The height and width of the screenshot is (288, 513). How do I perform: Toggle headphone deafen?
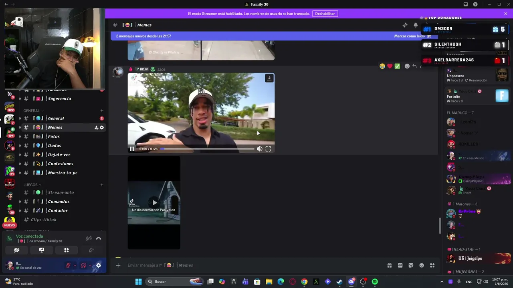tap(83, 265)
